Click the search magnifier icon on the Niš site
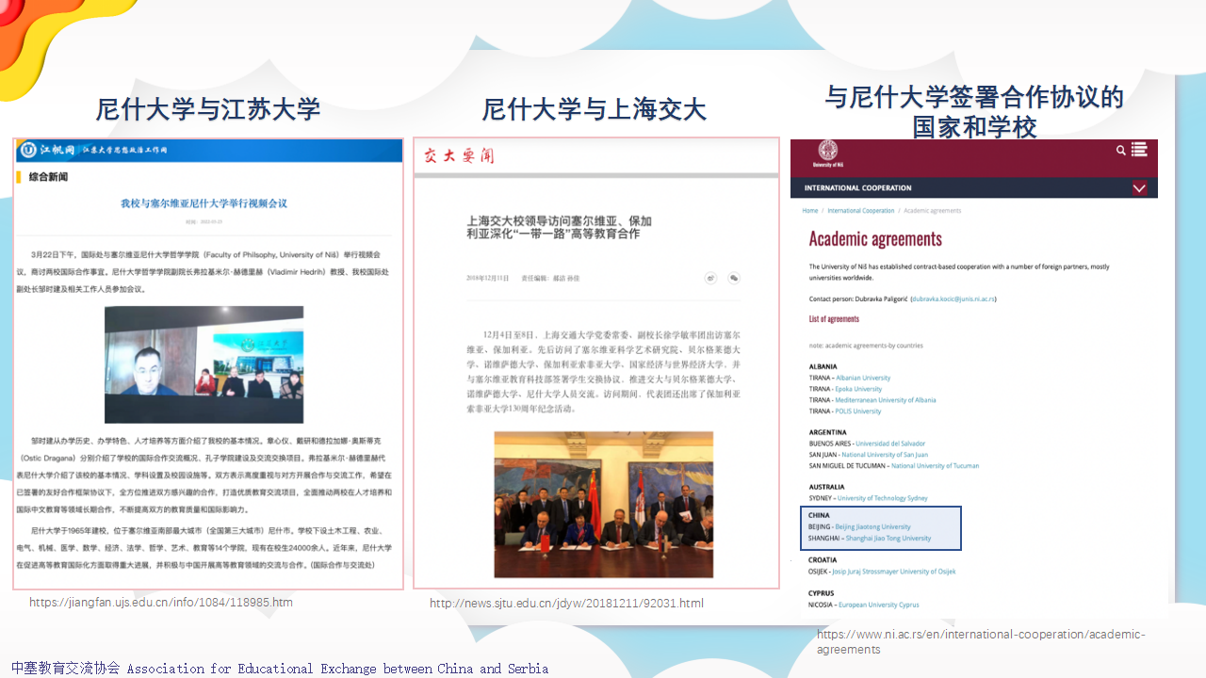The width and height of the screenshot is (1206, 678). point(1120,150)
